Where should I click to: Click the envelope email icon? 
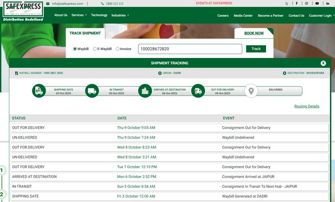point(48,3)
